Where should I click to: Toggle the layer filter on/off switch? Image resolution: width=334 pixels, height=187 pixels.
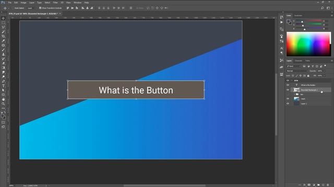[x=325, y=66]
